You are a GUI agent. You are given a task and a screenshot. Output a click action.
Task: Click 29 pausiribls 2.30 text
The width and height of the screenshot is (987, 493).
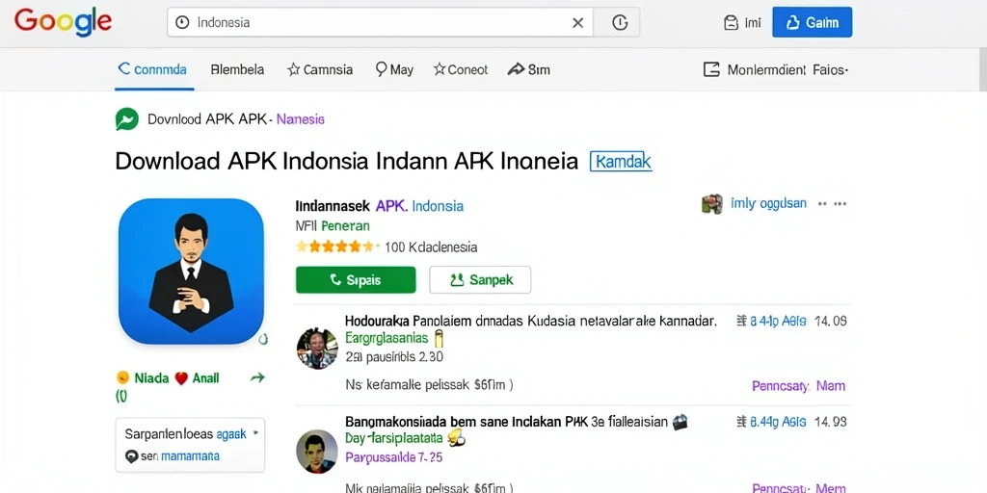(394, 357)
